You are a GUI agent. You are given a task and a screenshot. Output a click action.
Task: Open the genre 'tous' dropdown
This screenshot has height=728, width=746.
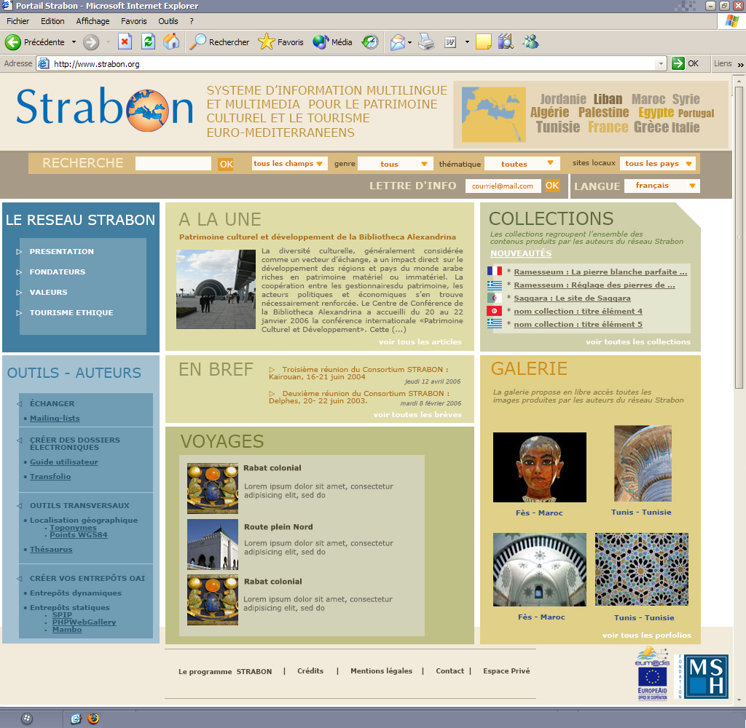[396, 164]
